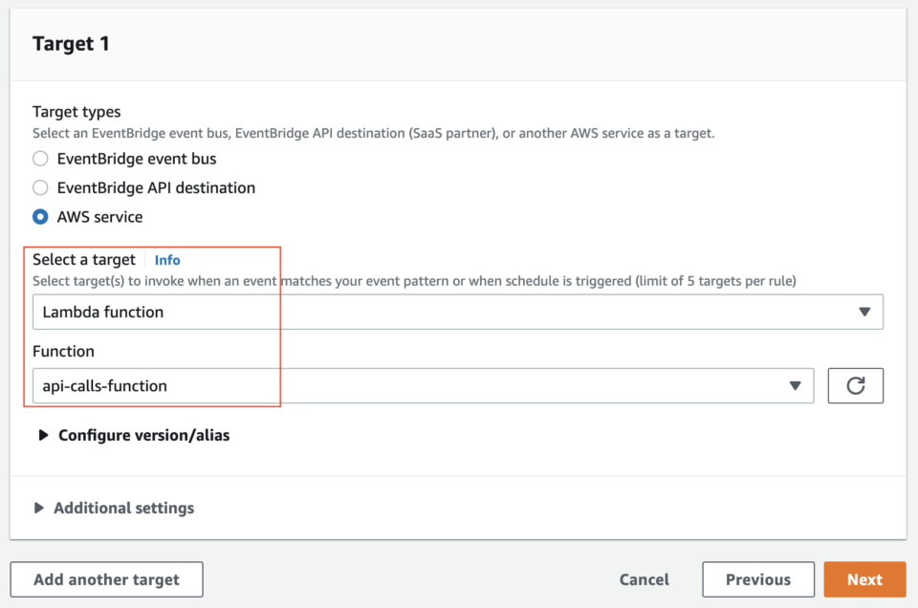Refresh the Lambda function list
918x608 pixels.
pyautogui.click(x=855, y=385)
